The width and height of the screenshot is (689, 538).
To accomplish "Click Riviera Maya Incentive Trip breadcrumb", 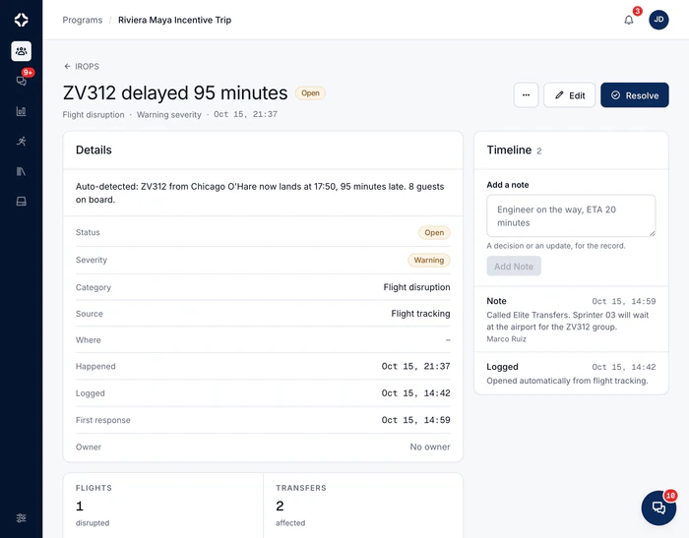I will [174, 20].
